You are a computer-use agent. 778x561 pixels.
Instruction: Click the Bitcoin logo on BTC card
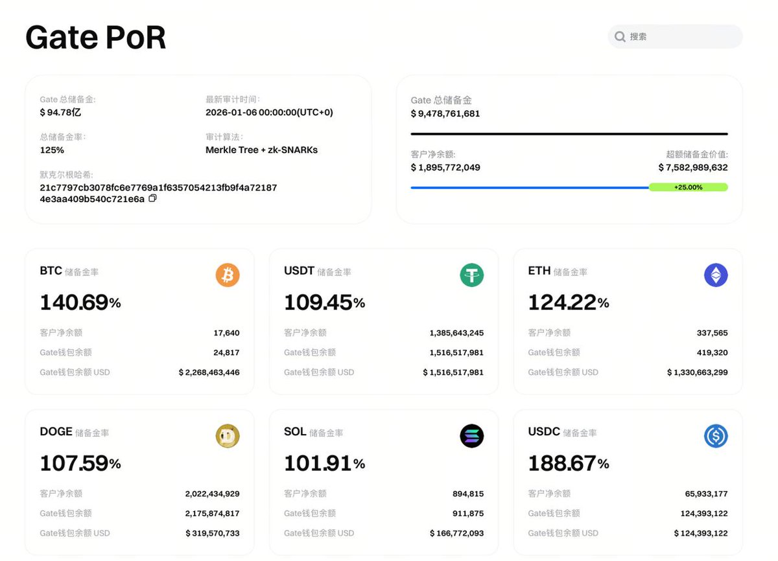tap(228, 275)
